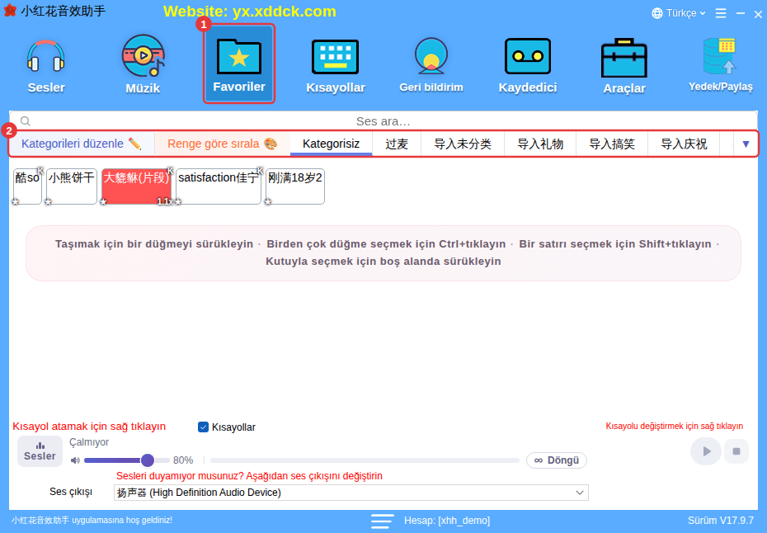Click the Ses ara search field
This screenshot has height=533, width=767.
point(383,121)
